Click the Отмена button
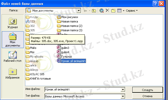The width and height of the screenshot is (168, 100). 147,96
